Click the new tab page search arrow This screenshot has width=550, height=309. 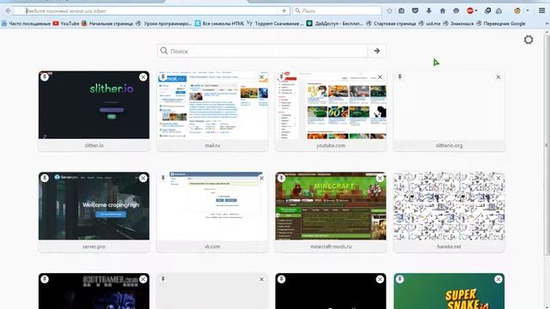click(x=376, y=51)
